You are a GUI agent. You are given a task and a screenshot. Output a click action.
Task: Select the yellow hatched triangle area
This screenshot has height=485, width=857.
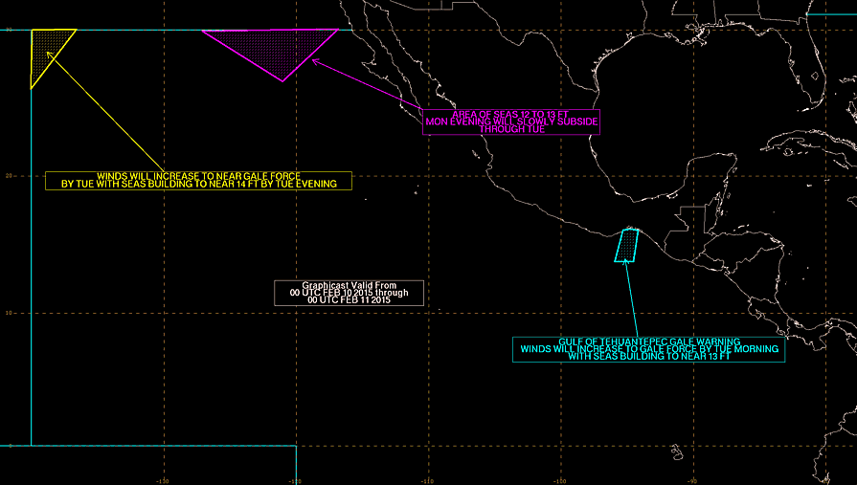tap(46, 51)
